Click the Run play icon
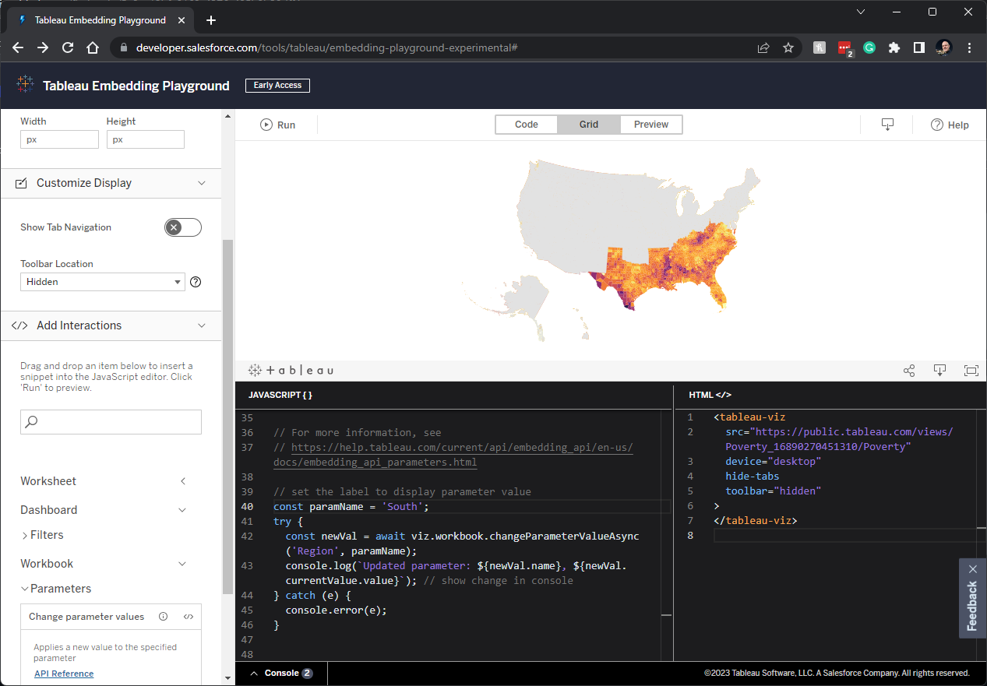 tap(266, 125)
